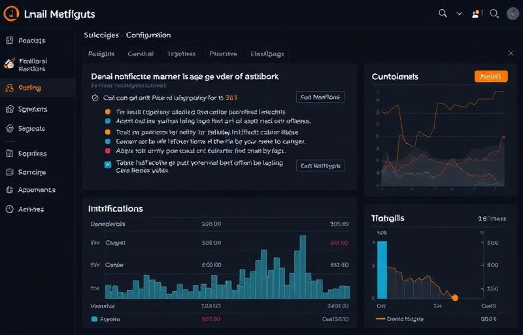
Task: Click the first sidebar item's grid icon
Action: tap(9, 41)
